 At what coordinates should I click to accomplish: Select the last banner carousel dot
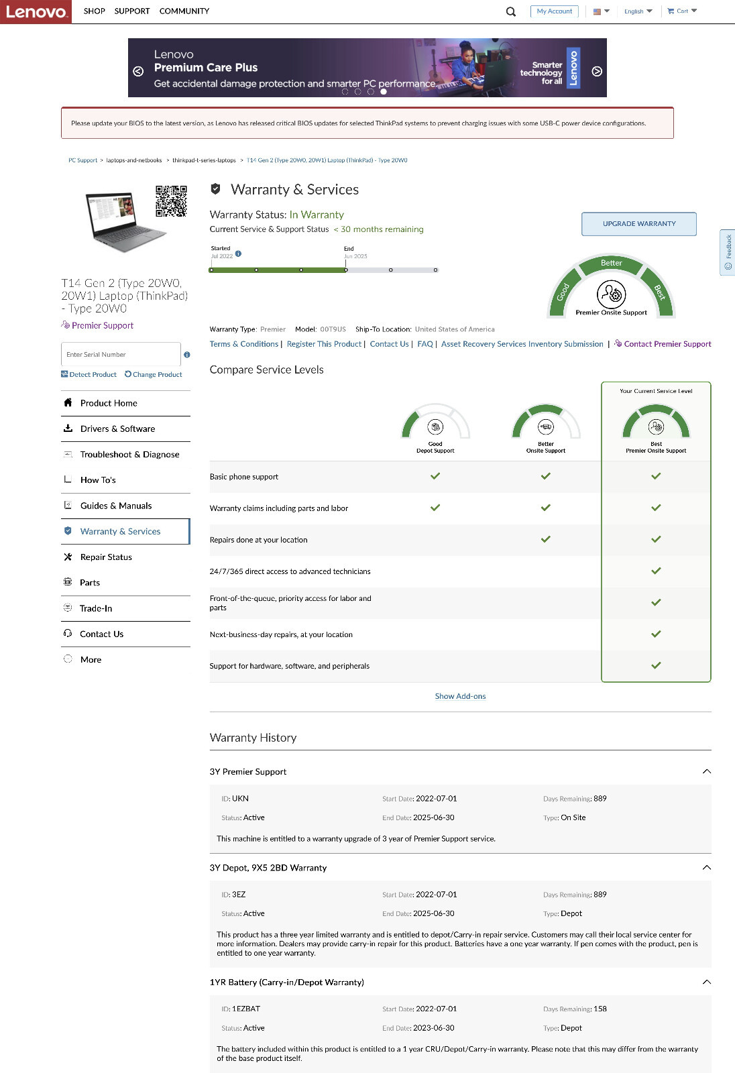click(384, 92)
